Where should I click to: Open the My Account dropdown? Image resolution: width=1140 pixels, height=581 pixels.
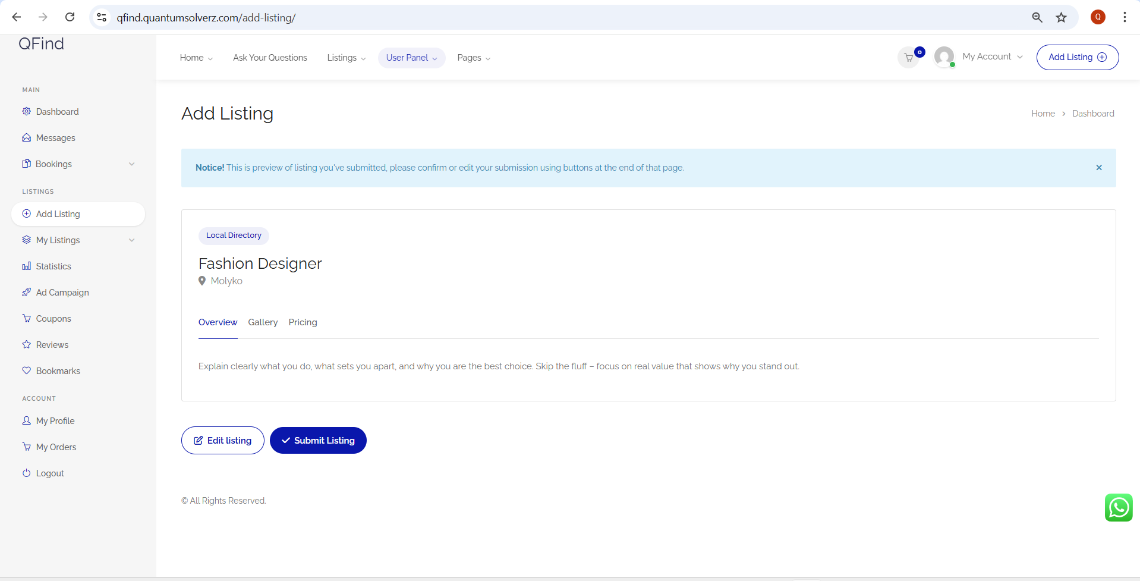click(992, 56)
